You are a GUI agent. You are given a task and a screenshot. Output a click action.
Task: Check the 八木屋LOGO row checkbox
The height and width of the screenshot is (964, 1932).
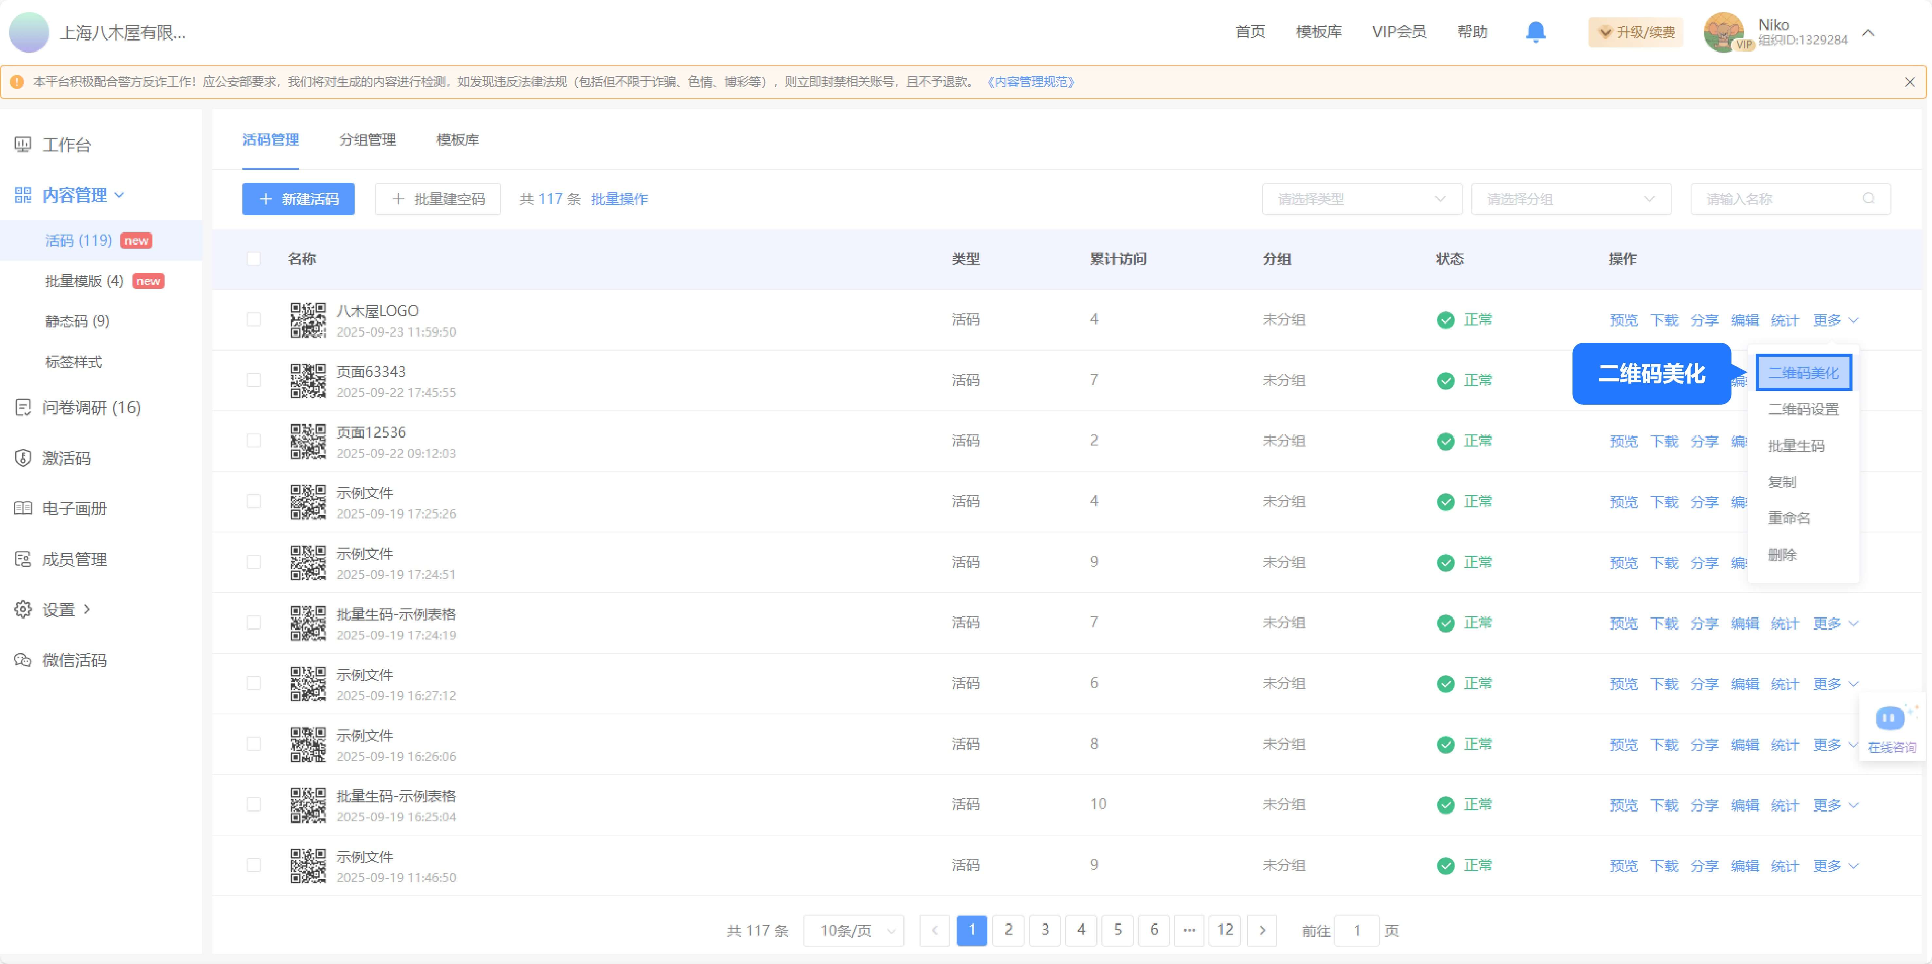pyautogui.click(x=254, y=320)
